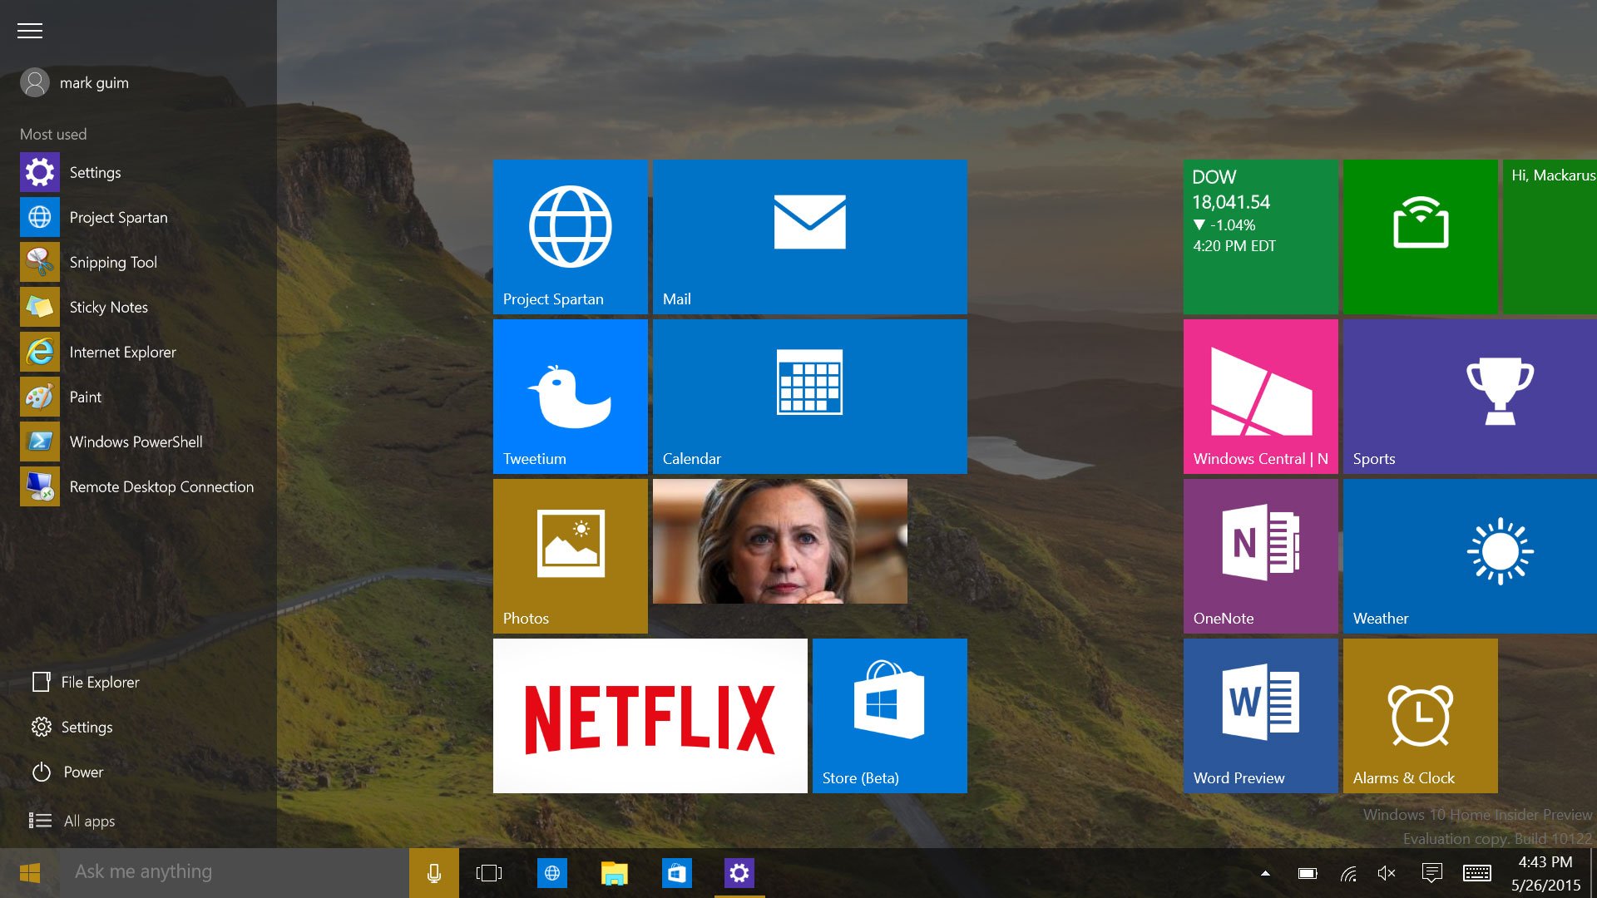This screenshot has height=898, width=1597.
Task: Open the Hi, Mackarus tile
Action: click(x=1550, y=237)
